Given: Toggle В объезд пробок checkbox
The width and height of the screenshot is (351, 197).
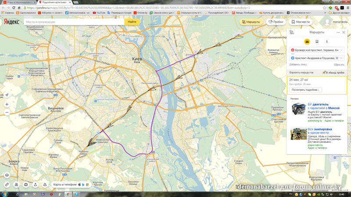Looking at the screenshot, I should (324, 73).
